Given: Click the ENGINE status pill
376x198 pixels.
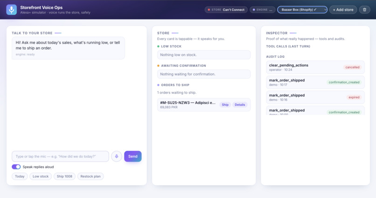Looking at the screenshot, I should pyautogui.click(x=263, y=10).
